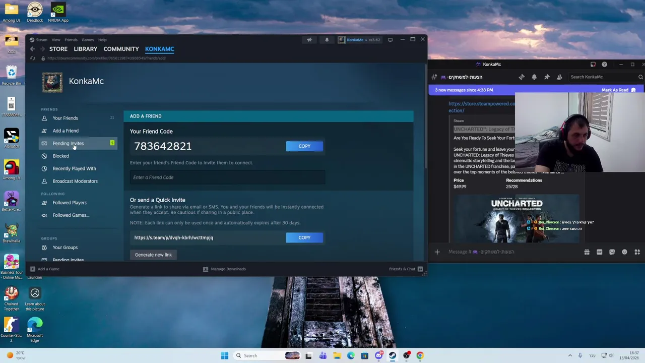Click the Recently Played With clock icon
The width and height of the screenshot is (645, 363).
coord(44,168)
